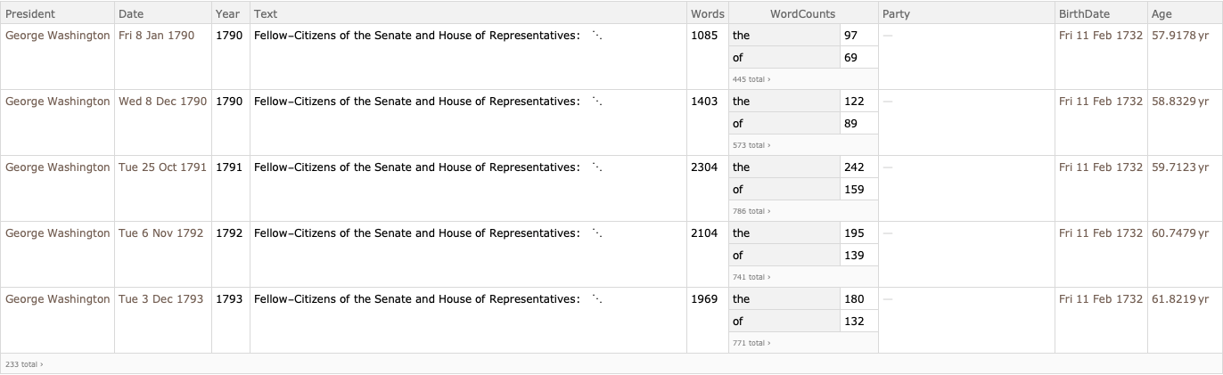
Task: Show all 786 total word counts
Action: coord(751,211)
